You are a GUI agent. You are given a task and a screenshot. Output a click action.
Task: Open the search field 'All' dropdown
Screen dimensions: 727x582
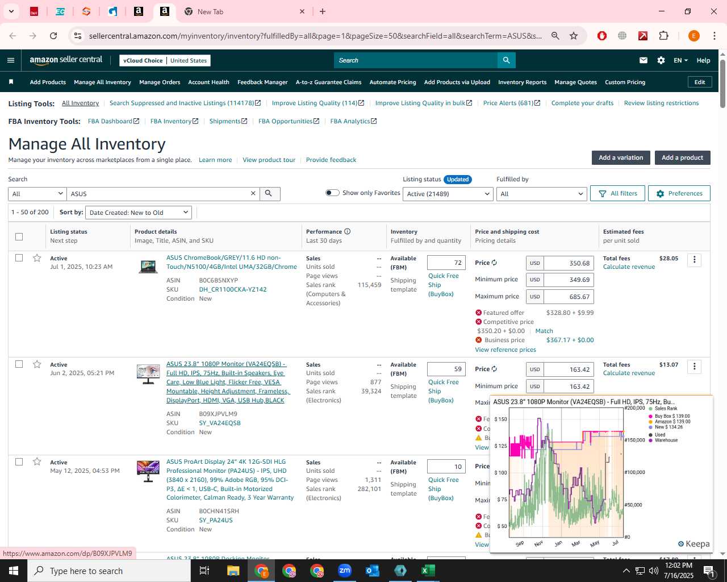click(x=37, y=194)
